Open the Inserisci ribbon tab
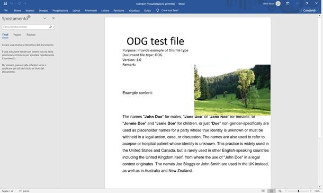323x193 pixels. [30, 11]
